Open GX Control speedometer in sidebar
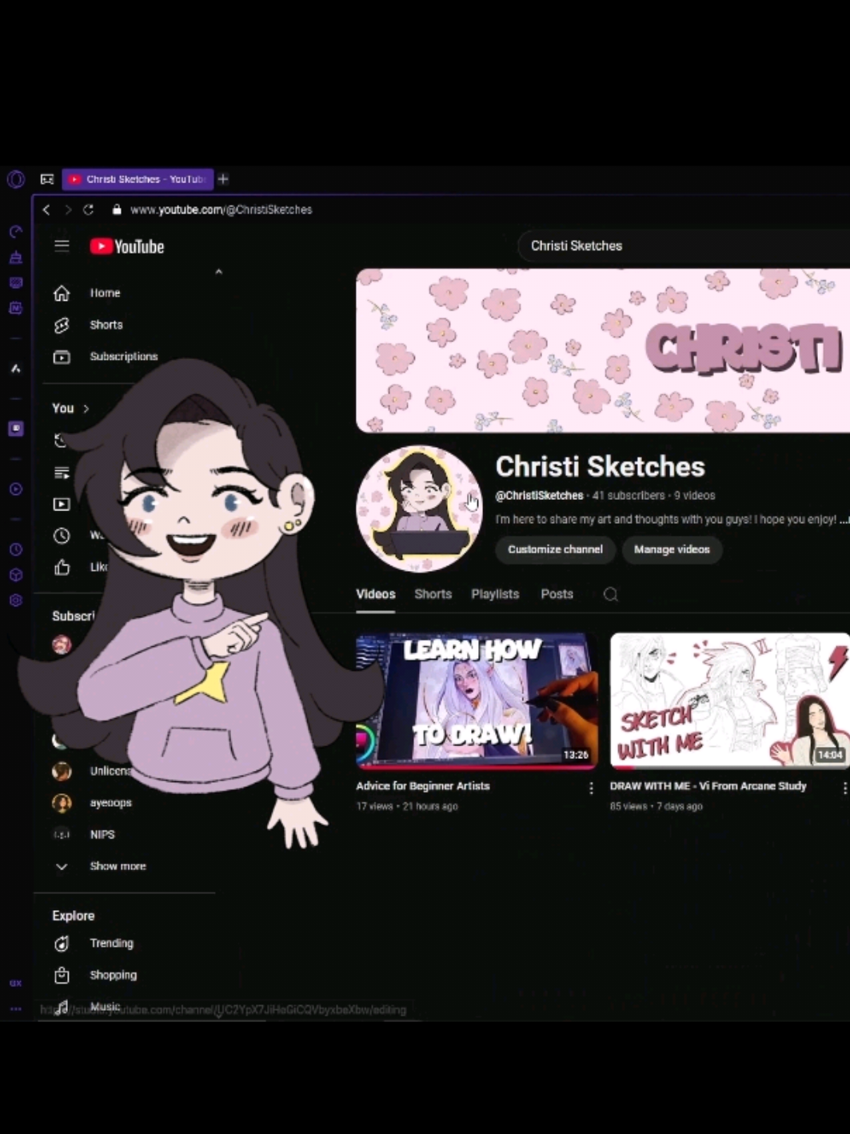This screenshot has width=850, height=1134. click(15, 232)
